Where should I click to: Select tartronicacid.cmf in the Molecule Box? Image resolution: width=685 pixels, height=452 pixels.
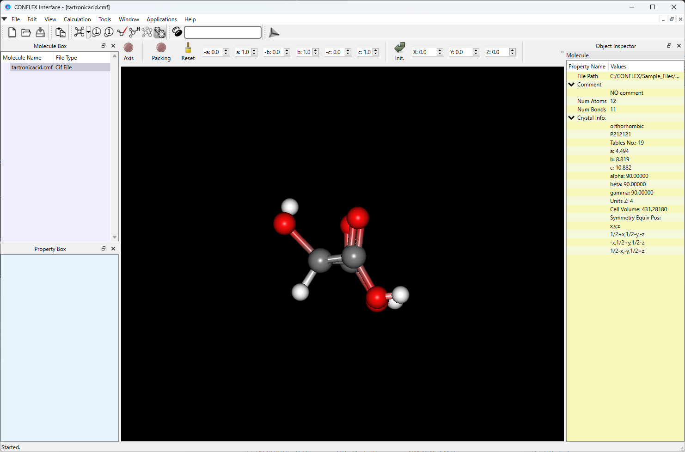tap(31, 67)
